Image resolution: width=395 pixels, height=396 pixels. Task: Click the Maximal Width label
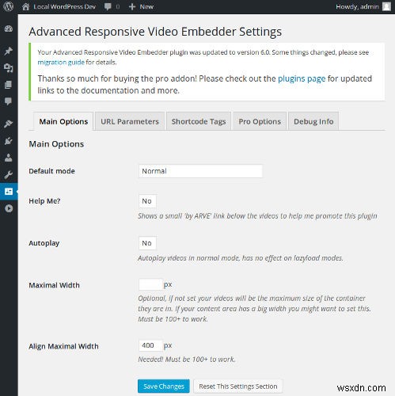pos(54,285)
